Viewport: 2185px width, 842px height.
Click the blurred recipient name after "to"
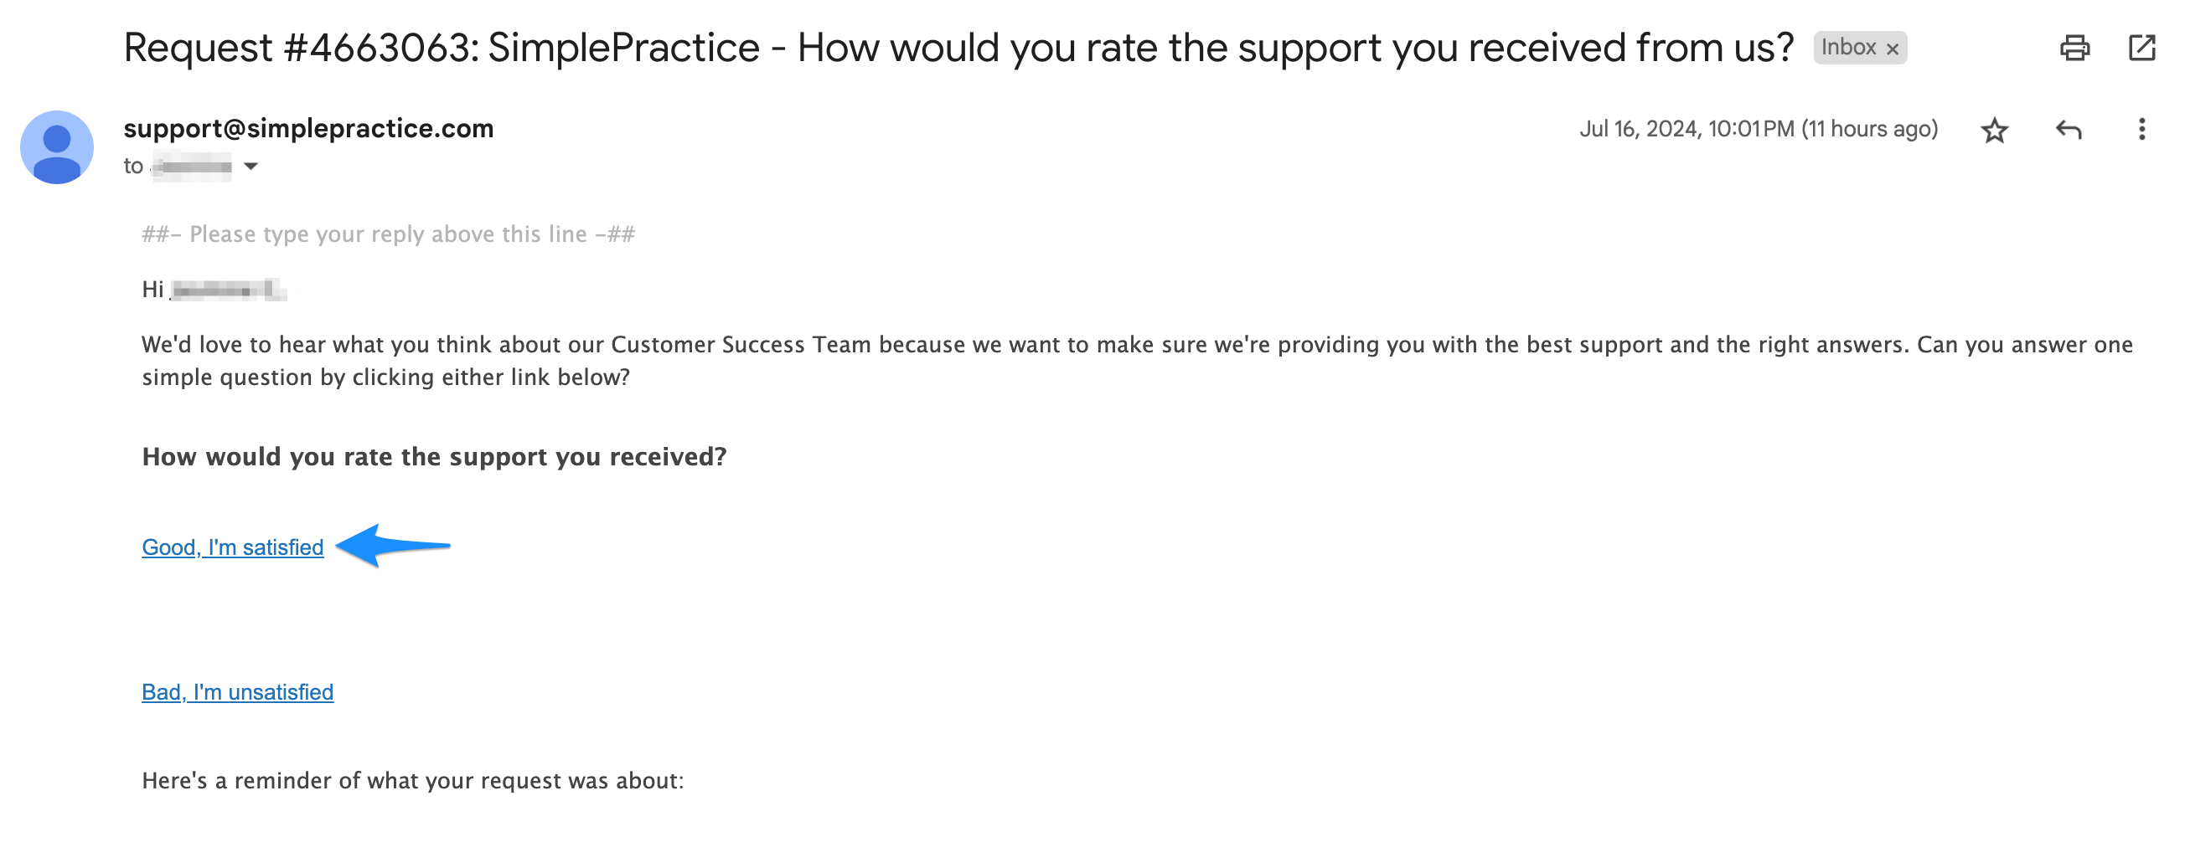[x=193, y=166]
